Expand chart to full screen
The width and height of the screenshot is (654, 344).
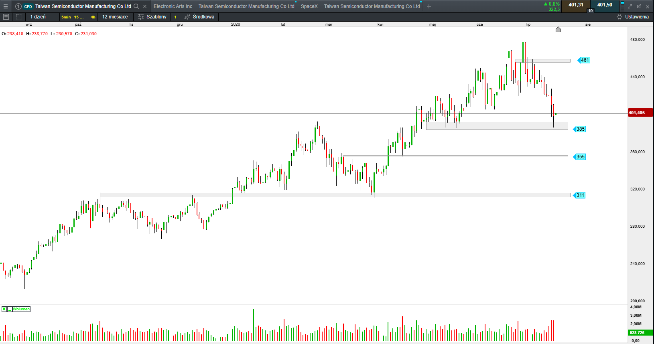(630, 6)
